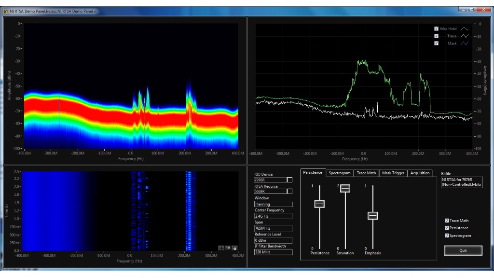
Task: Uncheck the Max Hold checkbox
Action: click(x=436, y=28)
